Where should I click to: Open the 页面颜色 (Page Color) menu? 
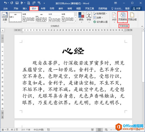coord(123,17)
